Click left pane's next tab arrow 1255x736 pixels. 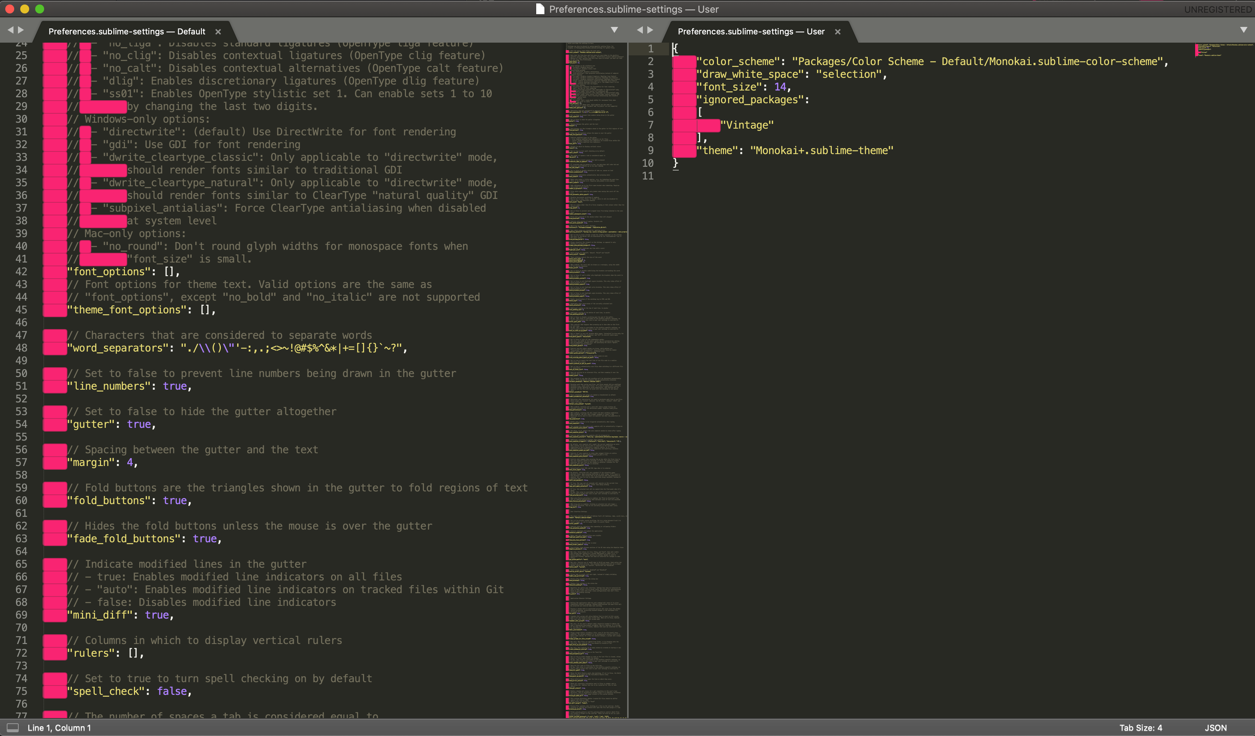point(21,30)
